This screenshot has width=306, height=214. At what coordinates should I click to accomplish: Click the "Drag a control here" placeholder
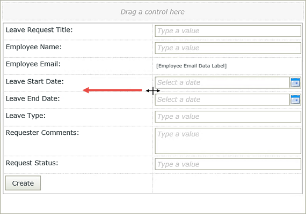pos(153,12)
